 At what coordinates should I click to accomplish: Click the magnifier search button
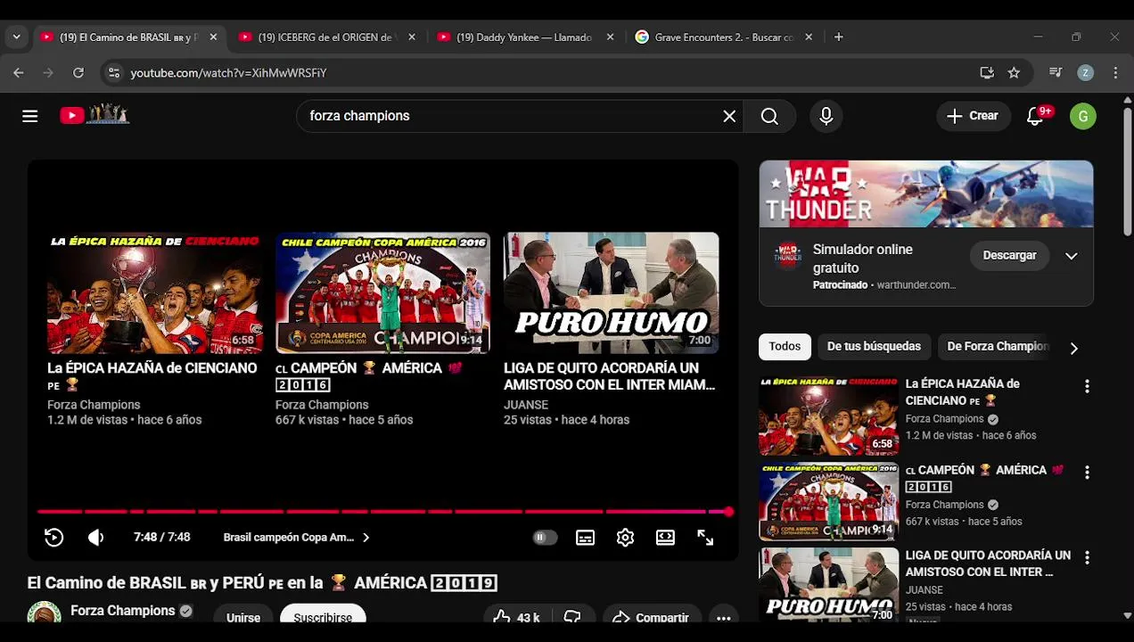(x=769, y=116)
